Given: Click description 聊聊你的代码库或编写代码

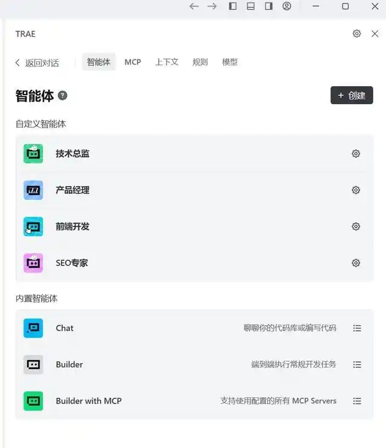Looking at the screenshot, I should 290,328.
